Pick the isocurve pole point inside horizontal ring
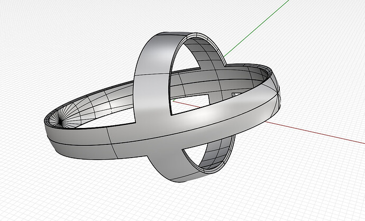 pyautogui.click(x=60, y=121)
